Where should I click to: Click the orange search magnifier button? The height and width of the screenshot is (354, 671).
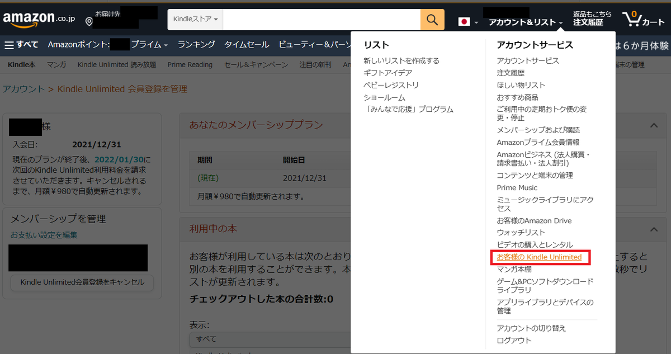click(x=432, y=20)
